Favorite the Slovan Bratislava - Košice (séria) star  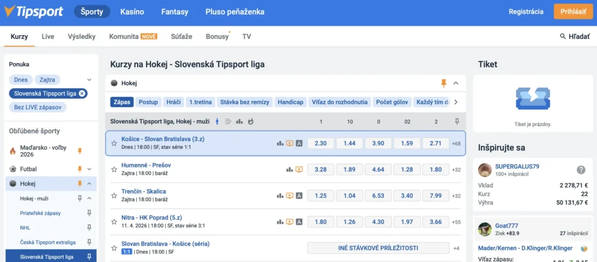tap(114, 248)
